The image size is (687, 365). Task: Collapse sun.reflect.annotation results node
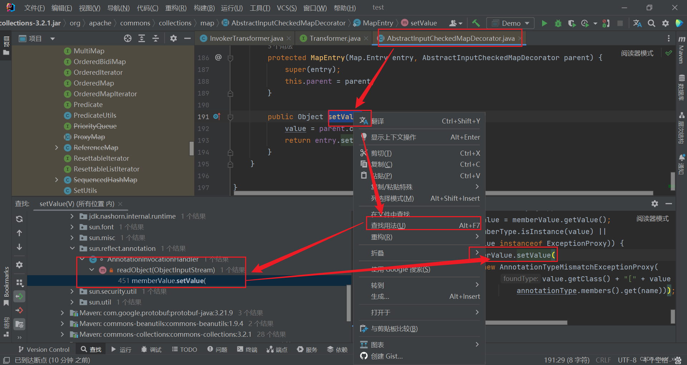tap(72, 248)
